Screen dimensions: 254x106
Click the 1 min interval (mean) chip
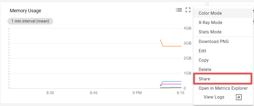click(x=30, y=21)
